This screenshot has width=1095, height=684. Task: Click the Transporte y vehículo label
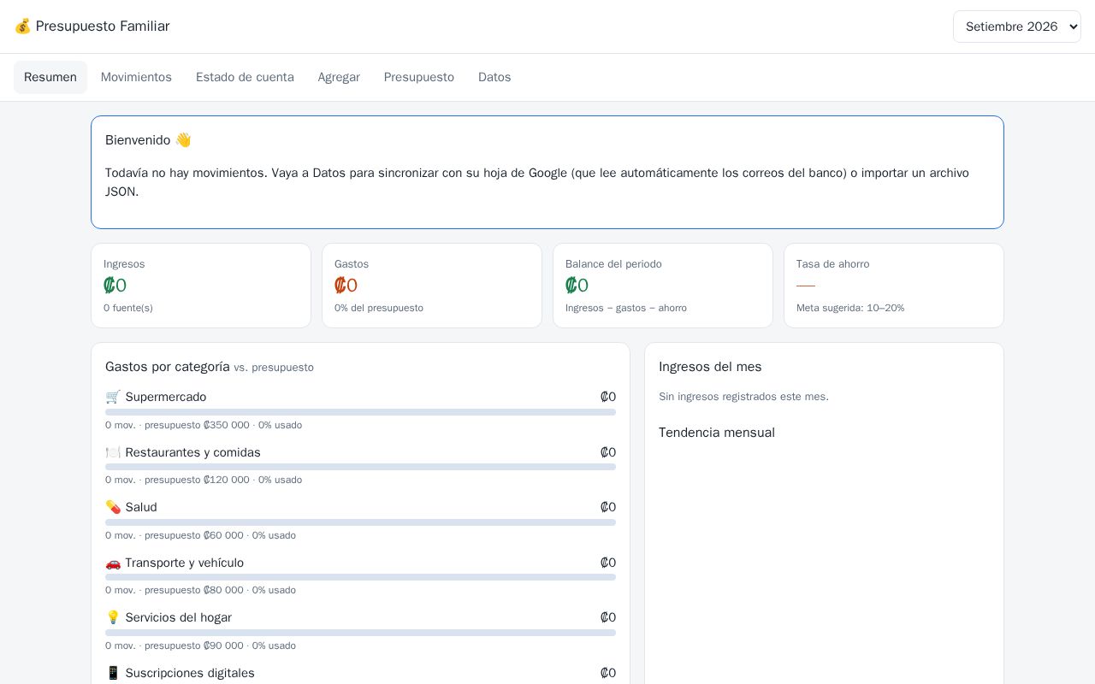(x=185, y=563)
